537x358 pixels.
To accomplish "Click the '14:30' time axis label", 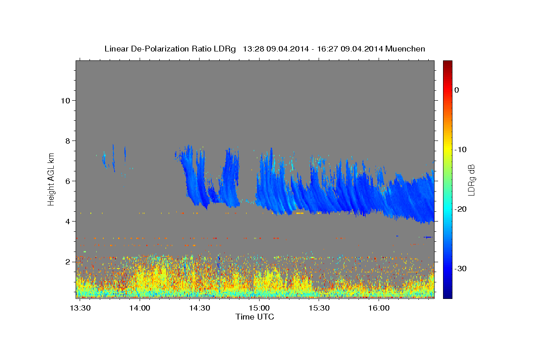I will point(200,308).
